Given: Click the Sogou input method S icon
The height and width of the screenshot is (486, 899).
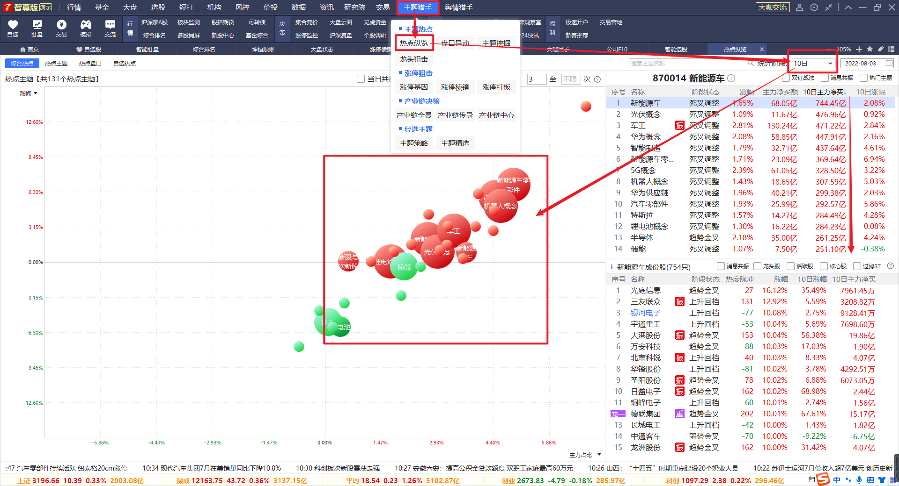Looking at the screenshot, I should coord(823,479).
